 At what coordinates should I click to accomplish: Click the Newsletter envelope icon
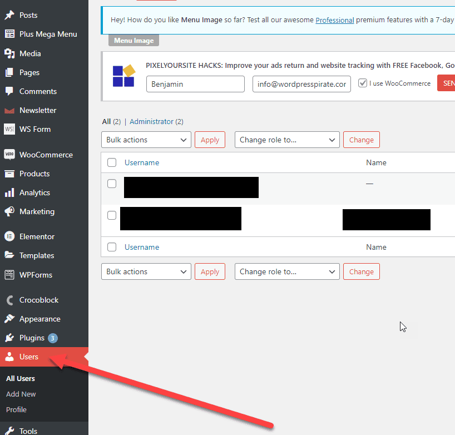9,111
